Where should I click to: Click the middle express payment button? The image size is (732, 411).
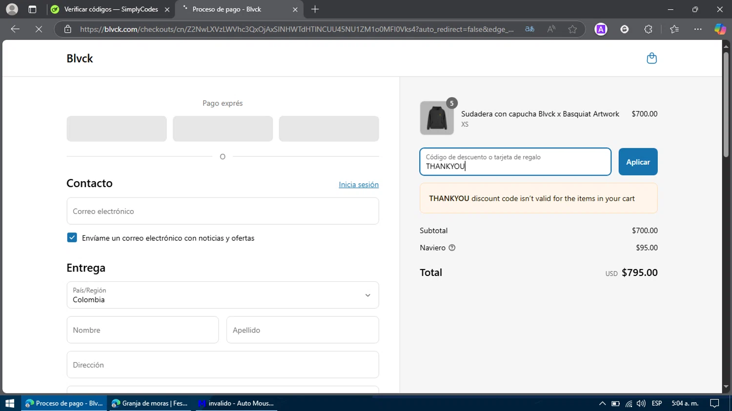[223, 129]
